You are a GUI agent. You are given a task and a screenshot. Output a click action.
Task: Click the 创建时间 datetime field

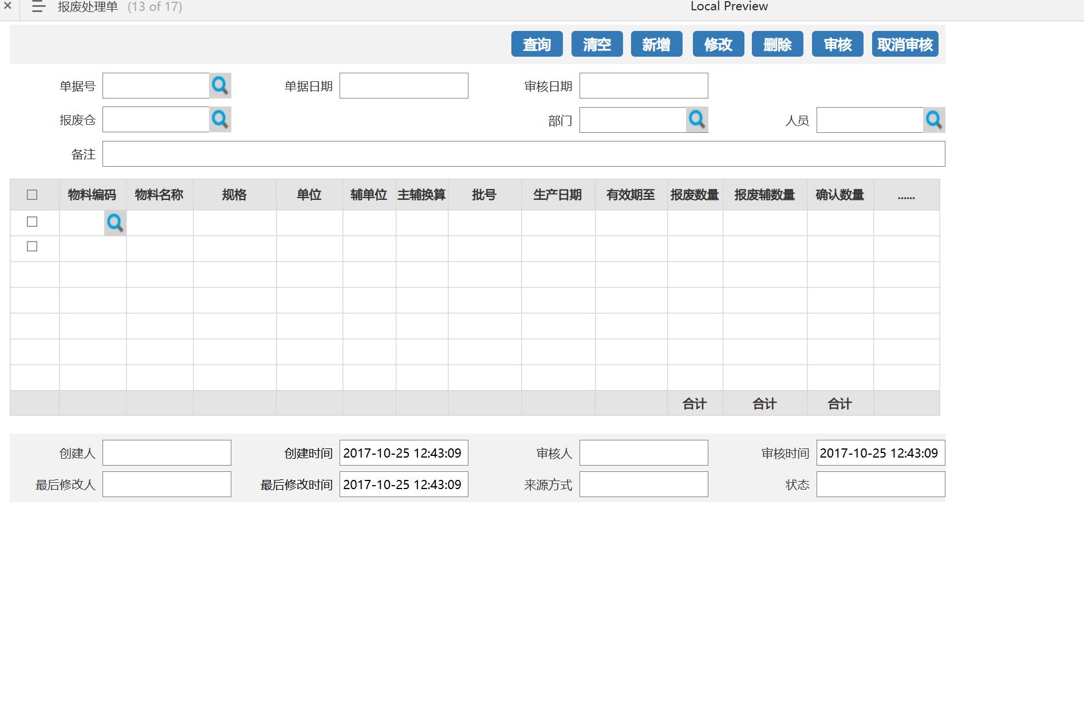[404, 453]
